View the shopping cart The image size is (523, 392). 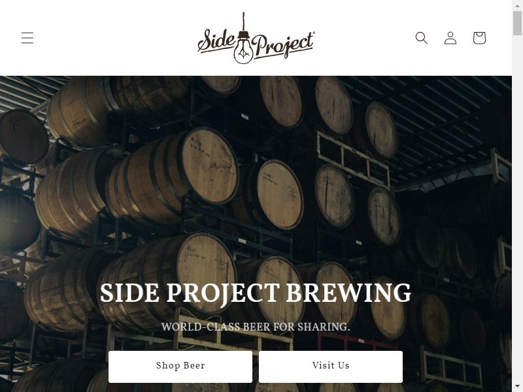479,38
